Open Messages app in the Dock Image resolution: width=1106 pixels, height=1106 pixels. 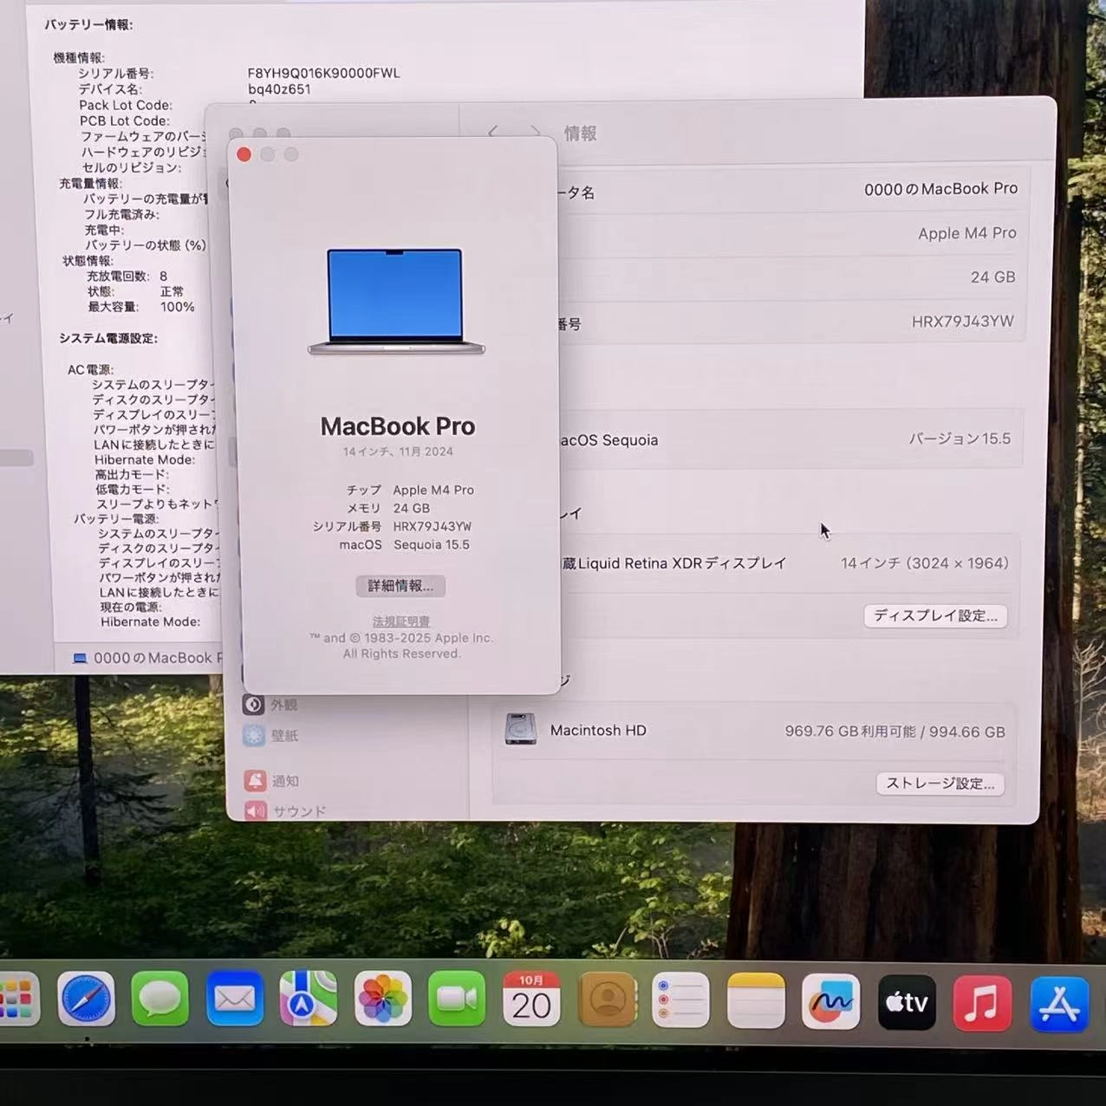[x=160, y=999]
